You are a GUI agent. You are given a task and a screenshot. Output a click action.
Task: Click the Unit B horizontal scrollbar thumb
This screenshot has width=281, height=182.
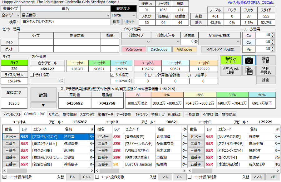pyautogui.click(x=110, y=170)
